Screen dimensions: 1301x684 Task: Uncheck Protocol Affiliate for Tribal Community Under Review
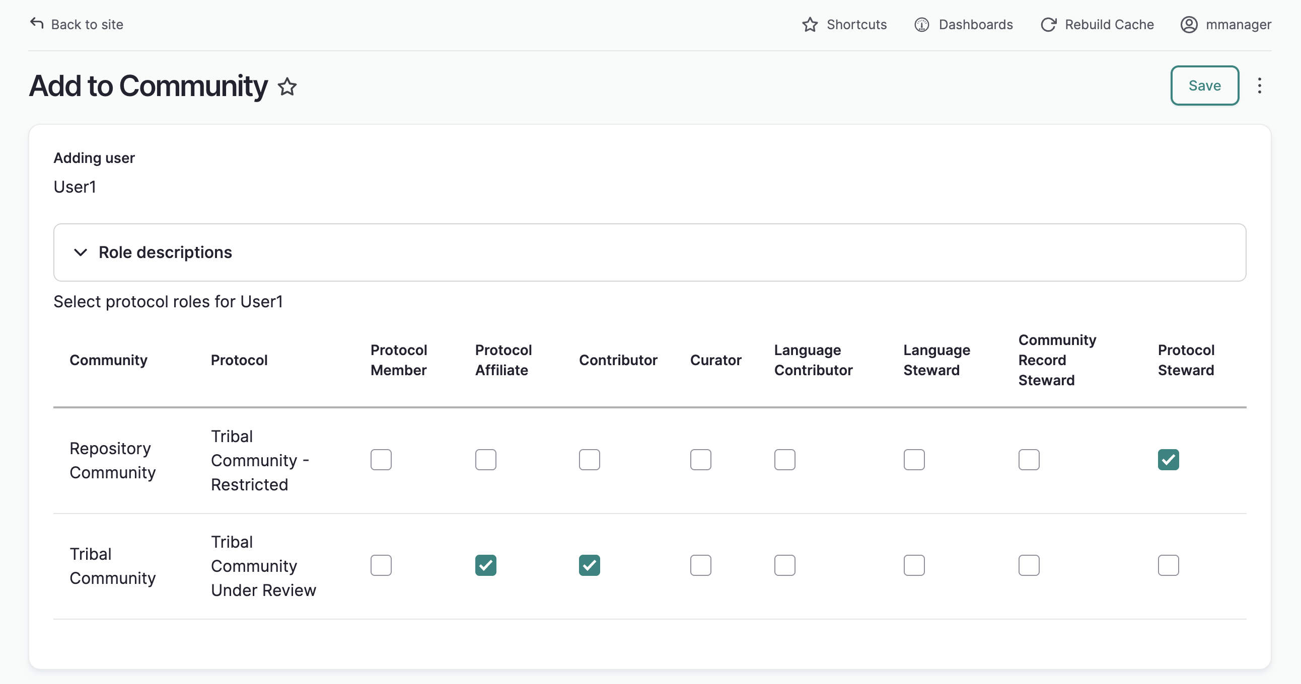(x=485, y=565)
